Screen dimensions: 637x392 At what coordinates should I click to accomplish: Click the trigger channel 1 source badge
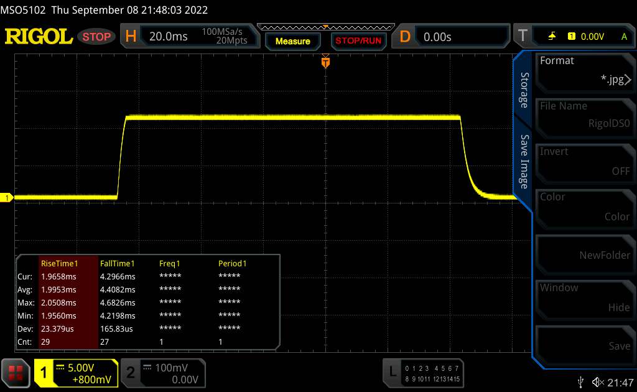pyautogui.click(x=571, y=36)
